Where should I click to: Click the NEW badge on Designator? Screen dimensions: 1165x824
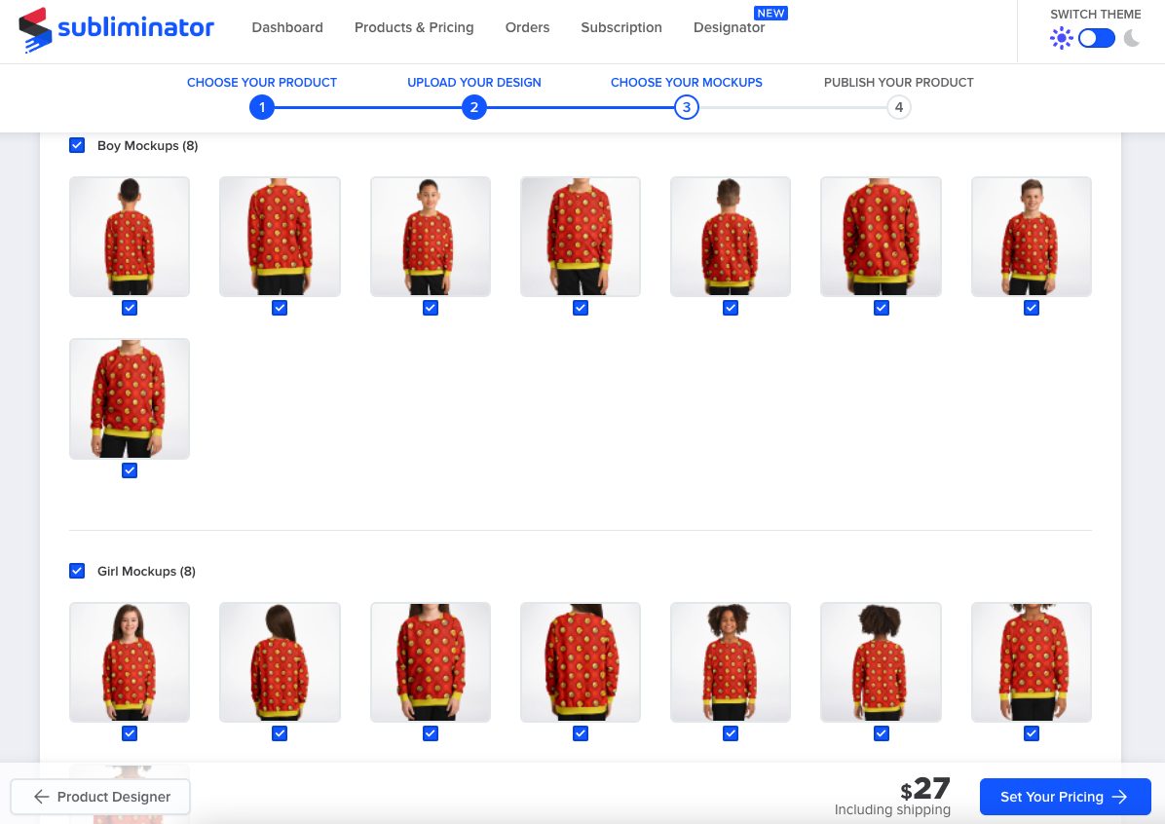(770, 14)
